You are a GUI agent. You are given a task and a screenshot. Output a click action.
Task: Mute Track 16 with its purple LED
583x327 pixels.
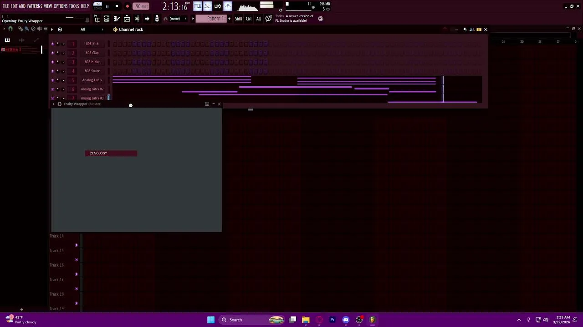pos(76,274)
